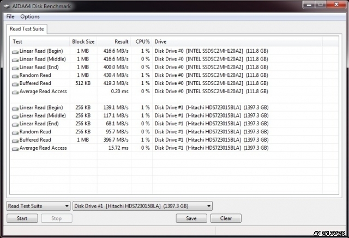Click the Random Read label in the Hitachi group
Viewport: 349px width, 238px height.
[x=35, y=132]
